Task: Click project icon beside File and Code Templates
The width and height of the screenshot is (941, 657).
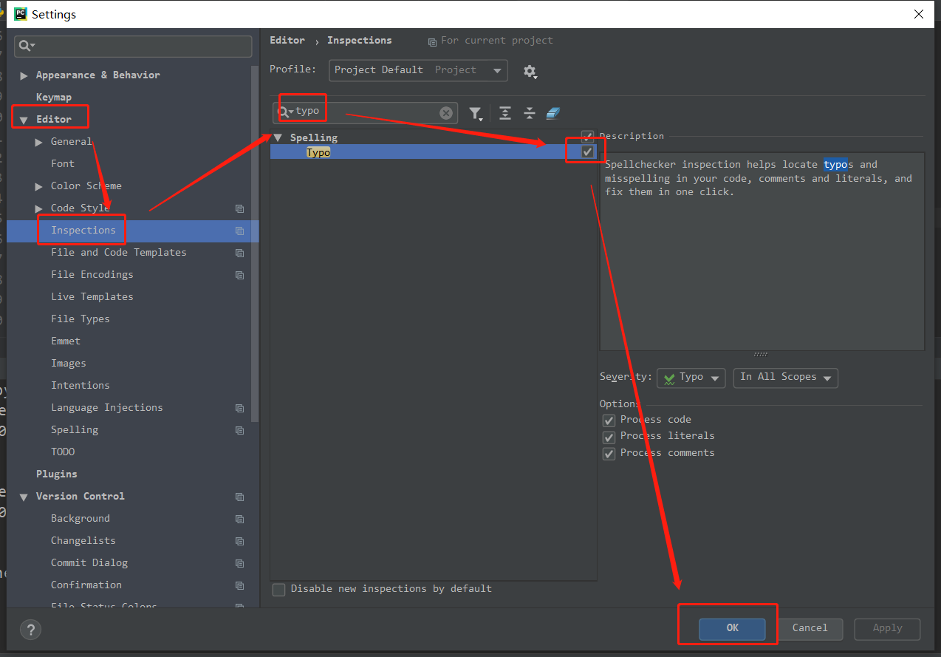Action: 239,253
